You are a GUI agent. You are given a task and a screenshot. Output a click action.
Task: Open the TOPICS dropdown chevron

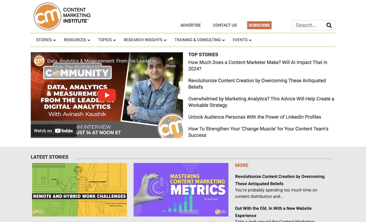(x=114, y=40)
